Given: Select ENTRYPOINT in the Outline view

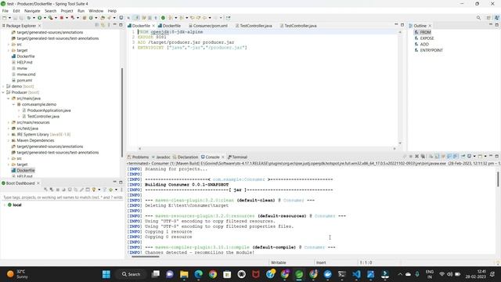Looking at the screenshot, I should 431,50.
